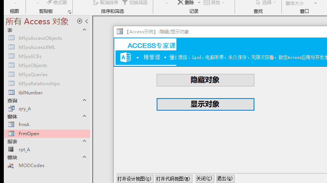Select the MSysAccessObjects table entry
This screenshot has height=183, width=327.
tap(47, 38)
